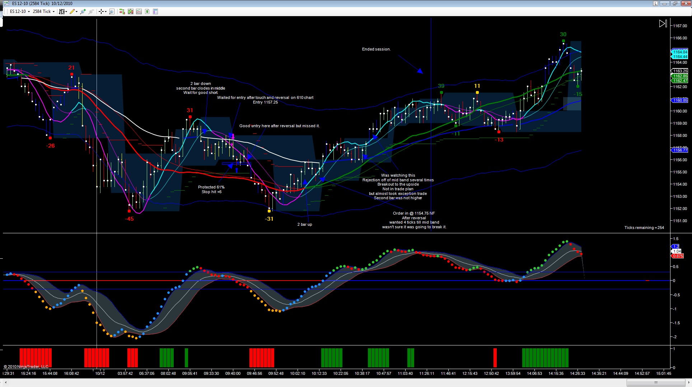Click the 14:26:33 time axis label

pyautogui.click(x=577, y=373)
